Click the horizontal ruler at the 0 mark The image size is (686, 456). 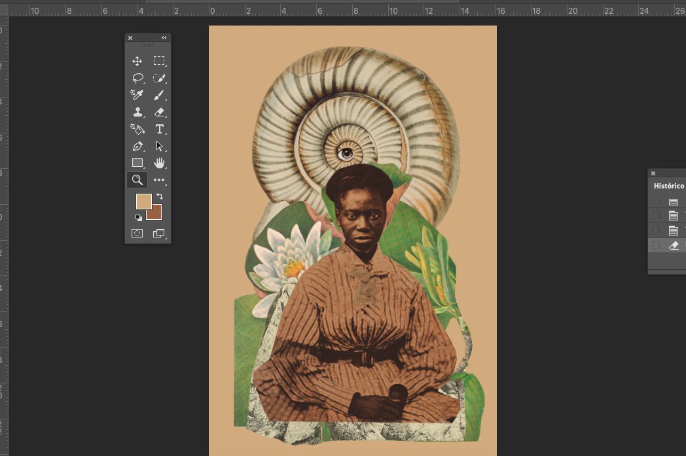click(x=212, y=10)
